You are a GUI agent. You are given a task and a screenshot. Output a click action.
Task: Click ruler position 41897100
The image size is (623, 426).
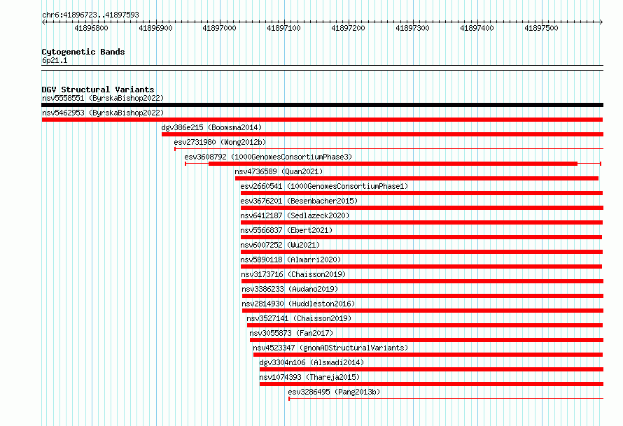(283, 28)
